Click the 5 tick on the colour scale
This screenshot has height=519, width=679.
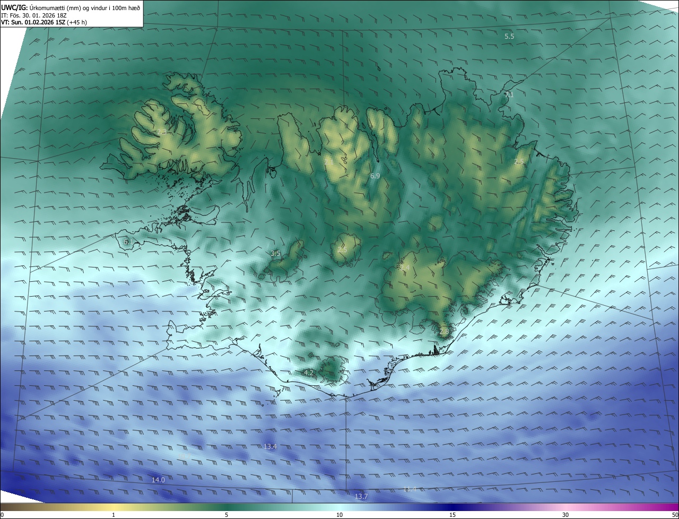[227, 515]
